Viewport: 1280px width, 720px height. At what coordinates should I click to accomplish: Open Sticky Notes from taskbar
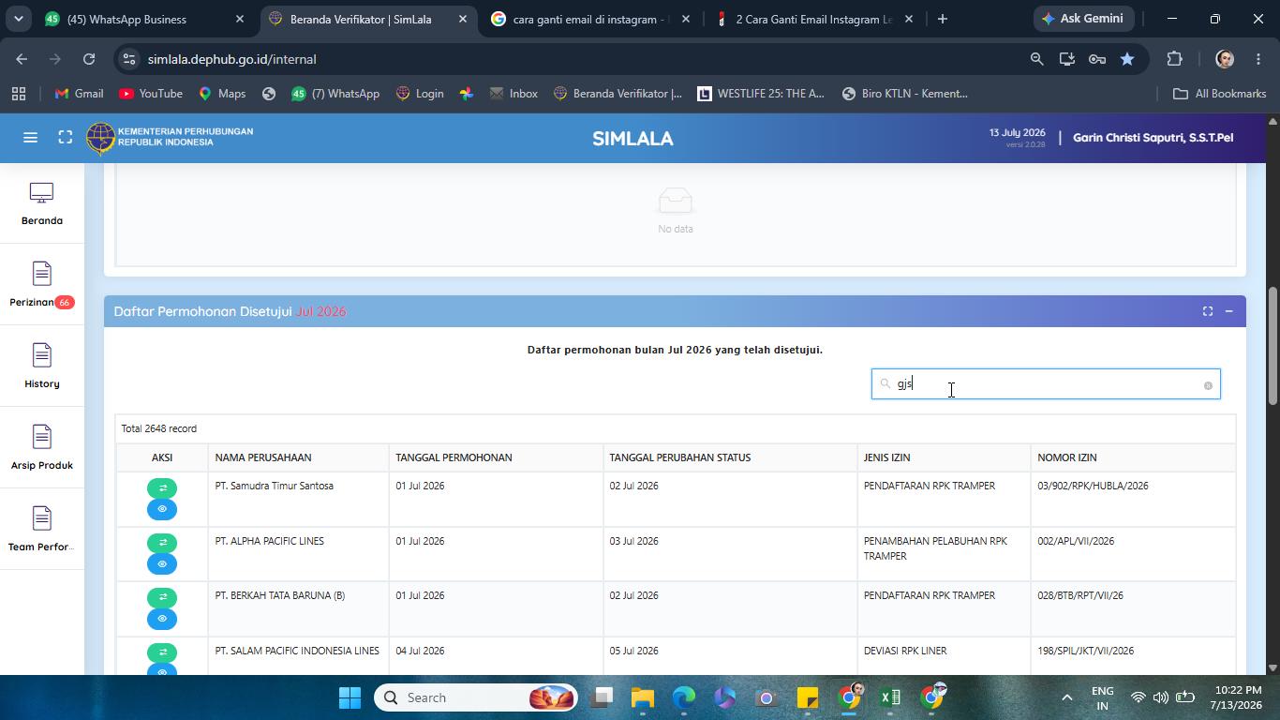808,697
